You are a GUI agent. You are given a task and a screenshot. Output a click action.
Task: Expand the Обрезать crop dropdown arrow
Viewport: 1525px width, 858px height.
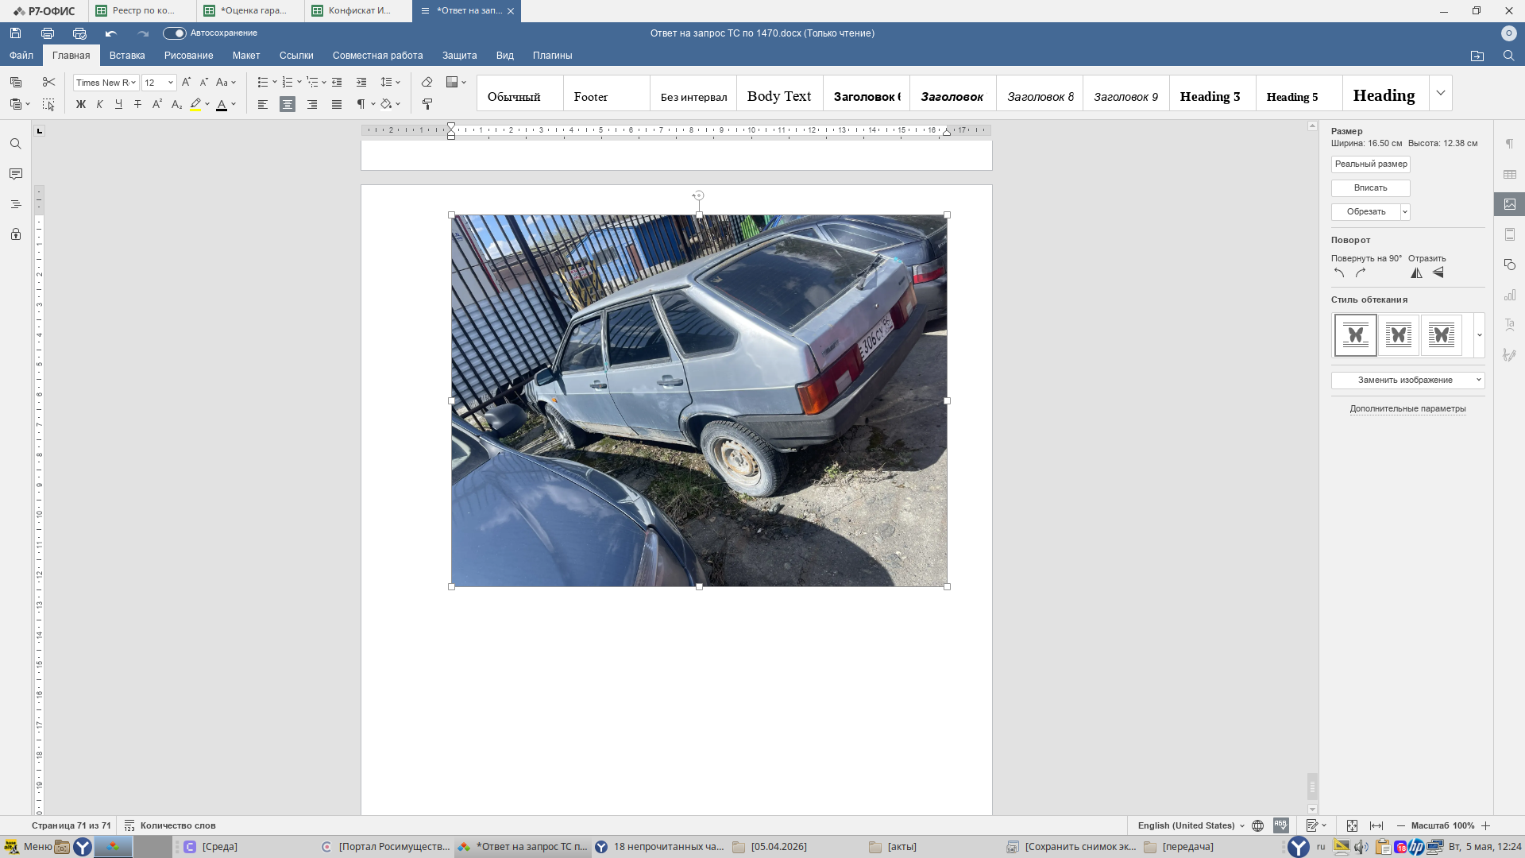tap(1405, 212)
